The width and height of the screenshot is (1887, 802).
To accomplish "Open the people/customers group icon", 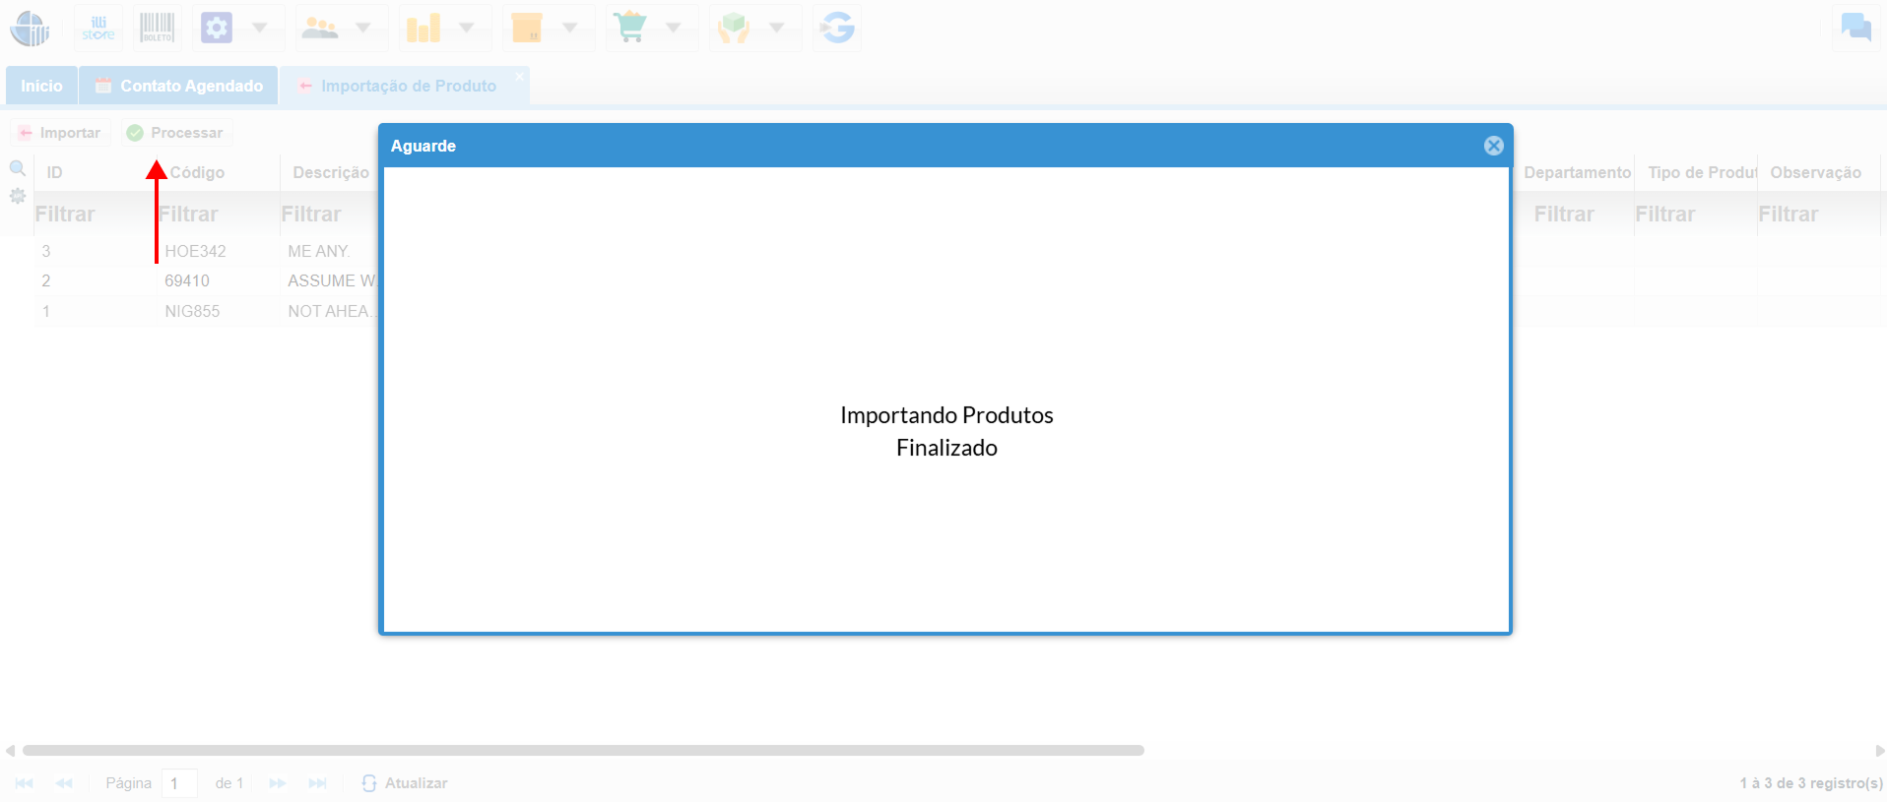I will (320, 28).
